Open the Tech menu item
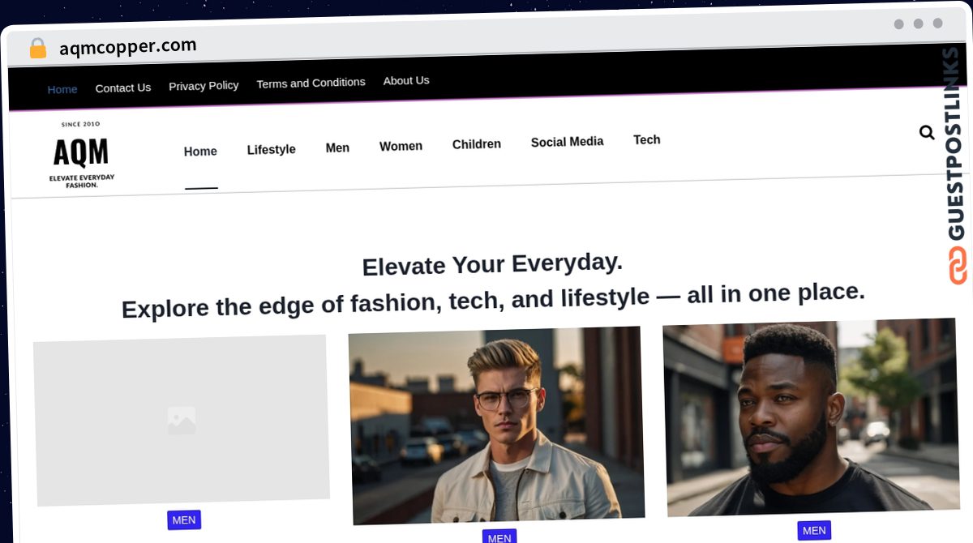 (x=646, y=139)
